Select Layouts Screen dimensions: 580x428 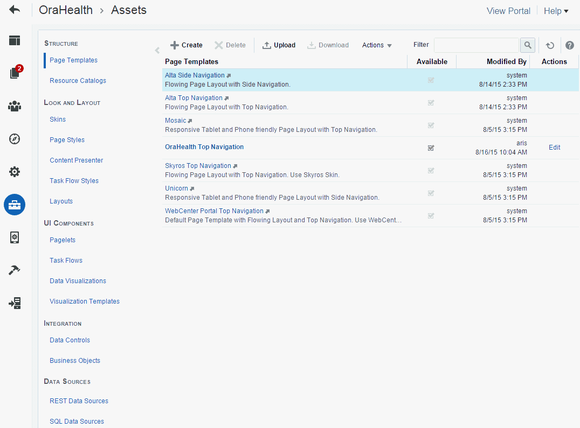61,201
